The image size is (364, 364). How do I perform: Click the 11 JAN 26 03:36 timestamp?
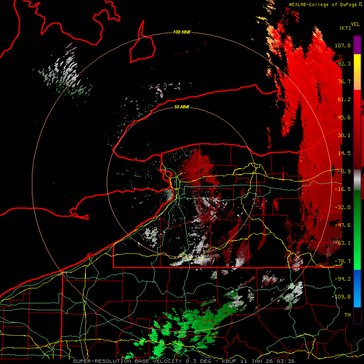click(267, 361)
